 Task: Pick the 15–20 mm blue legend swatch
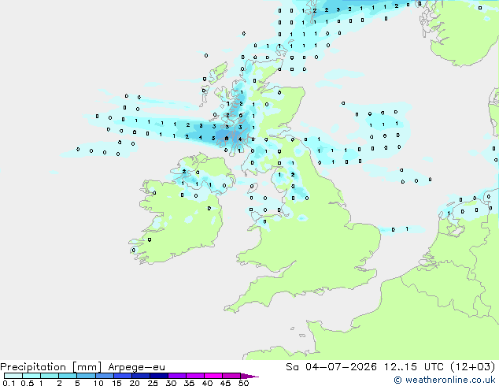tap(122, 376)
